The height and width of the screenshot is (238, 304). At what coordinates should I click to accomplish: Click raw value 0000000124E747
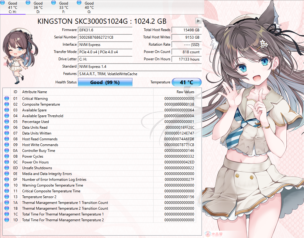point(179,133)
